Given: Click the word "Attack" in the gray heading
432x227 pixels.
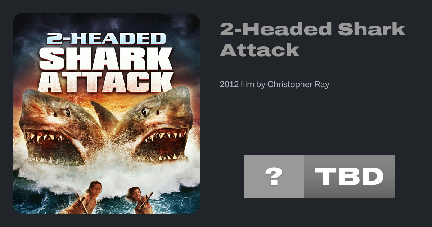Looking at the screenshot, I should [x=260, y=50].
